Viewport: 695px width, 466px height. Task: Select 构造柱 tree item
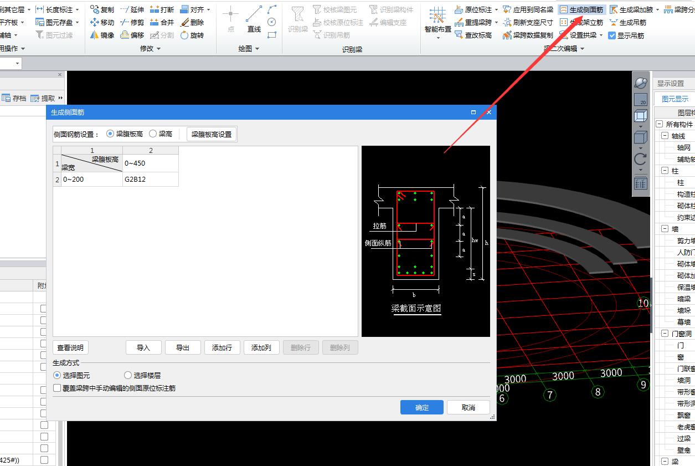point(686,194)
